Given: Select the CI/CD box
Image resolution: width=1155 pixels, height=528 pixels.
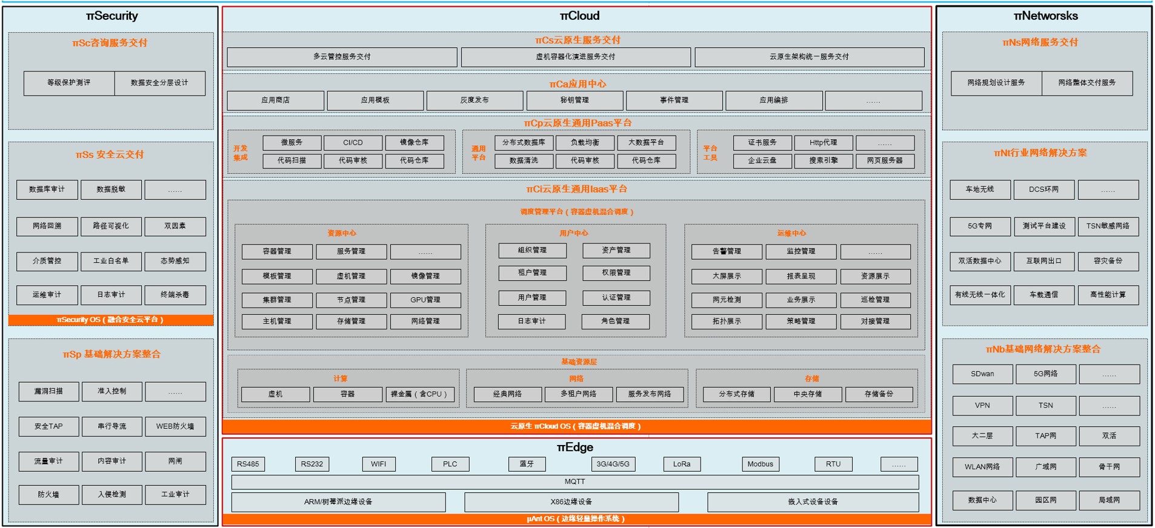Looking at the screenshot, I should pyautogui.click(x=353, y=143).
